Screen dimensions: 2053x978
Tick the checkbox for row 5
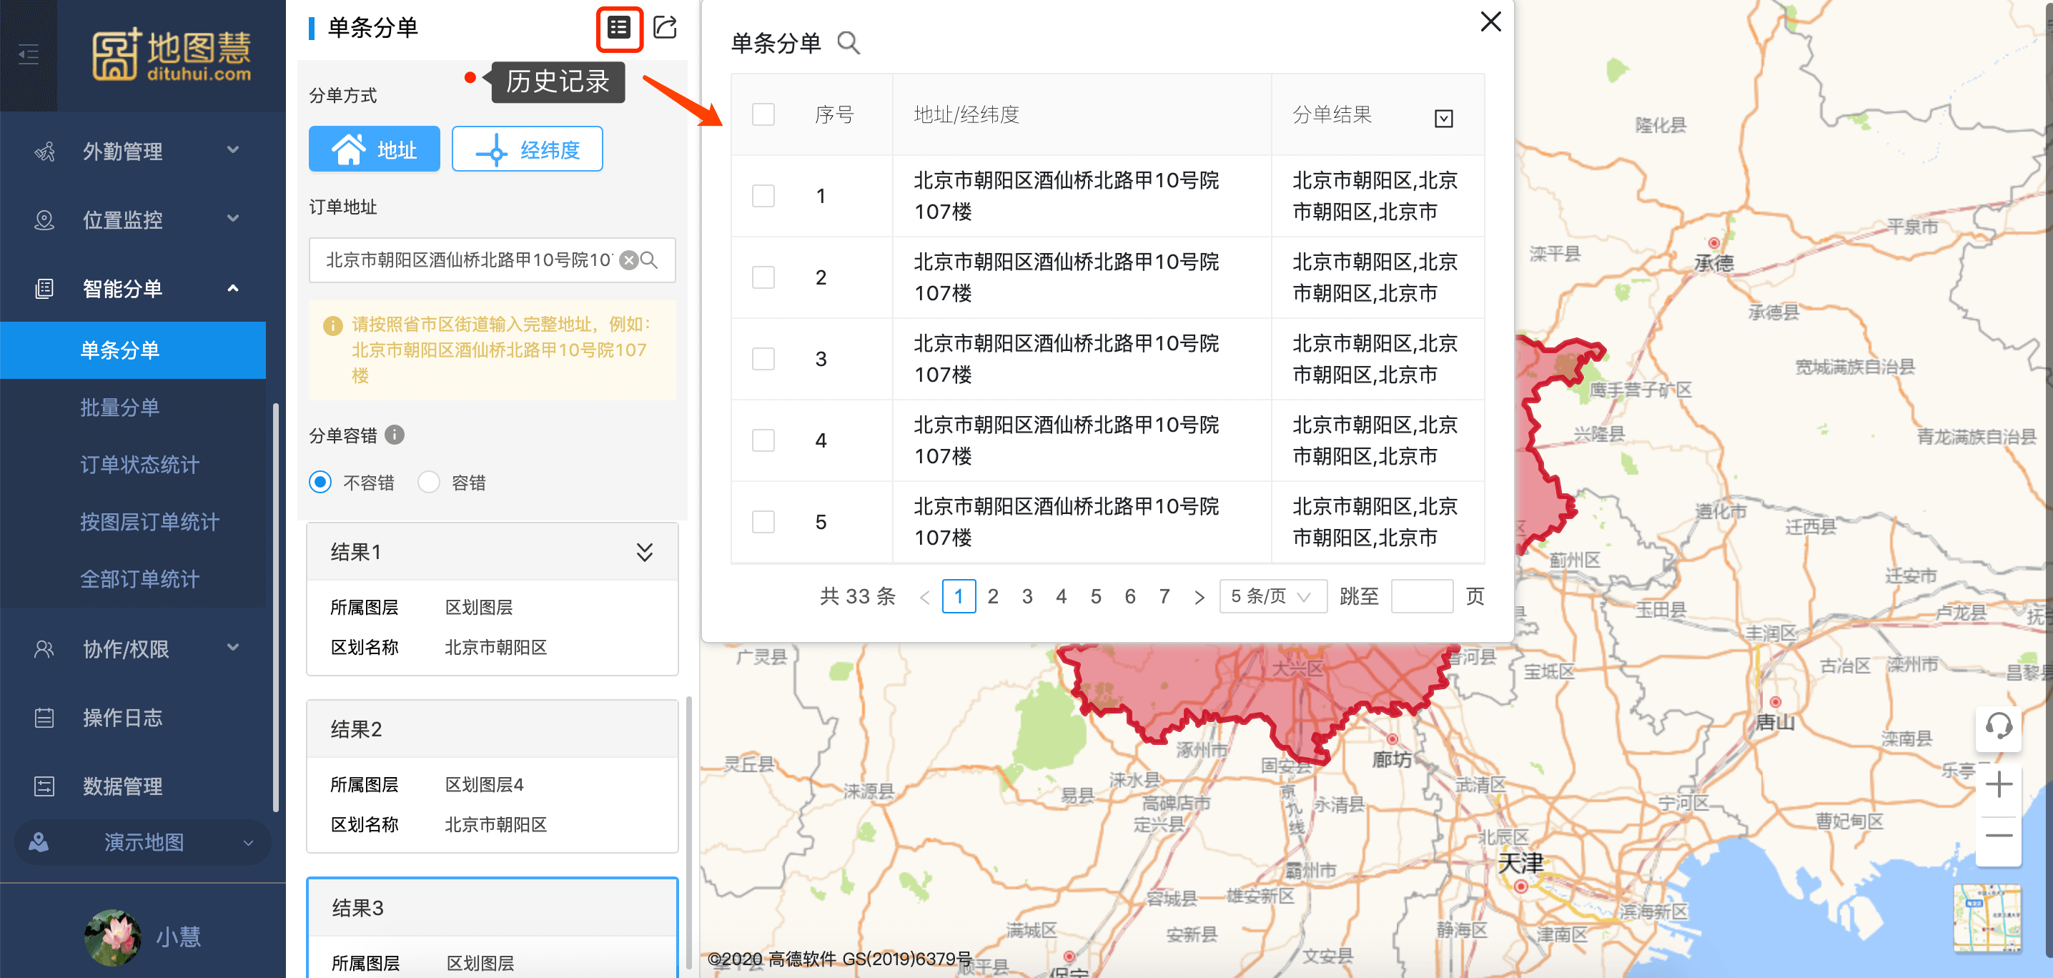click(x=763, y=521)
